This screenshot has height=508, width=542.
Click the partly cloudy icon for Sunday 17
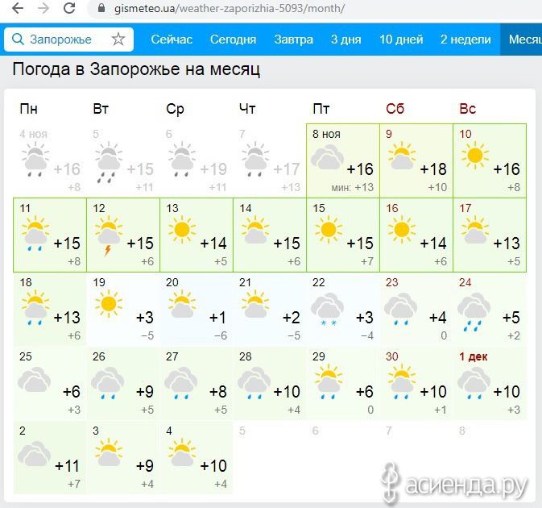474,230
